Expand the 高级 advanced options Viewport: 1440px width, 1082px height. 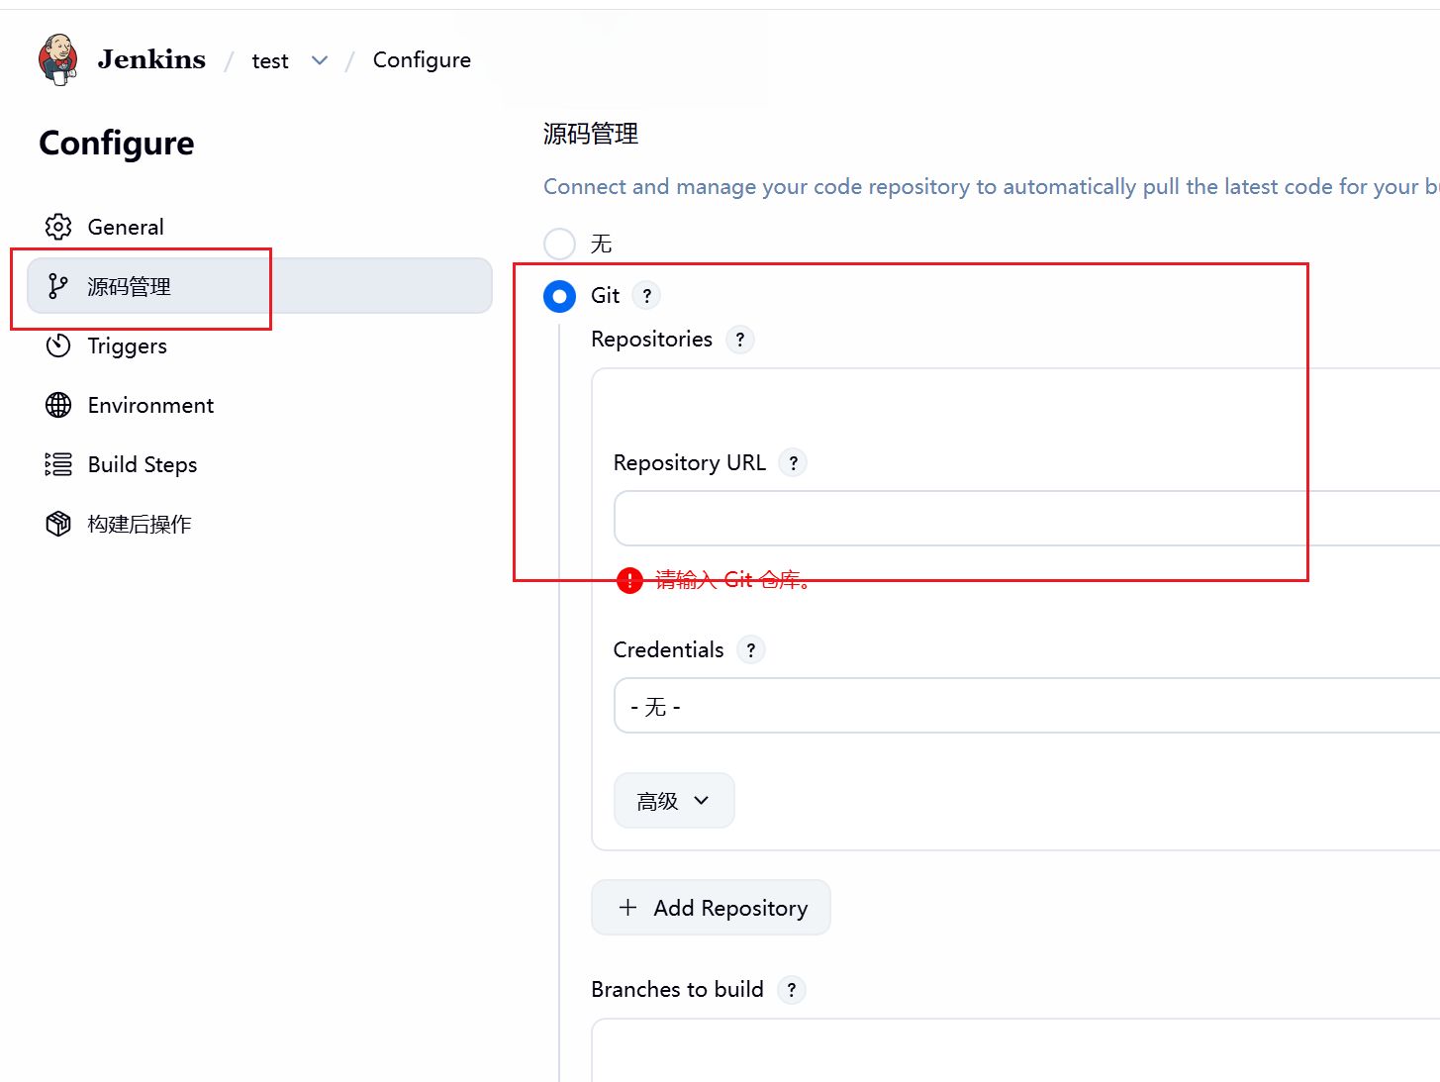674,800
